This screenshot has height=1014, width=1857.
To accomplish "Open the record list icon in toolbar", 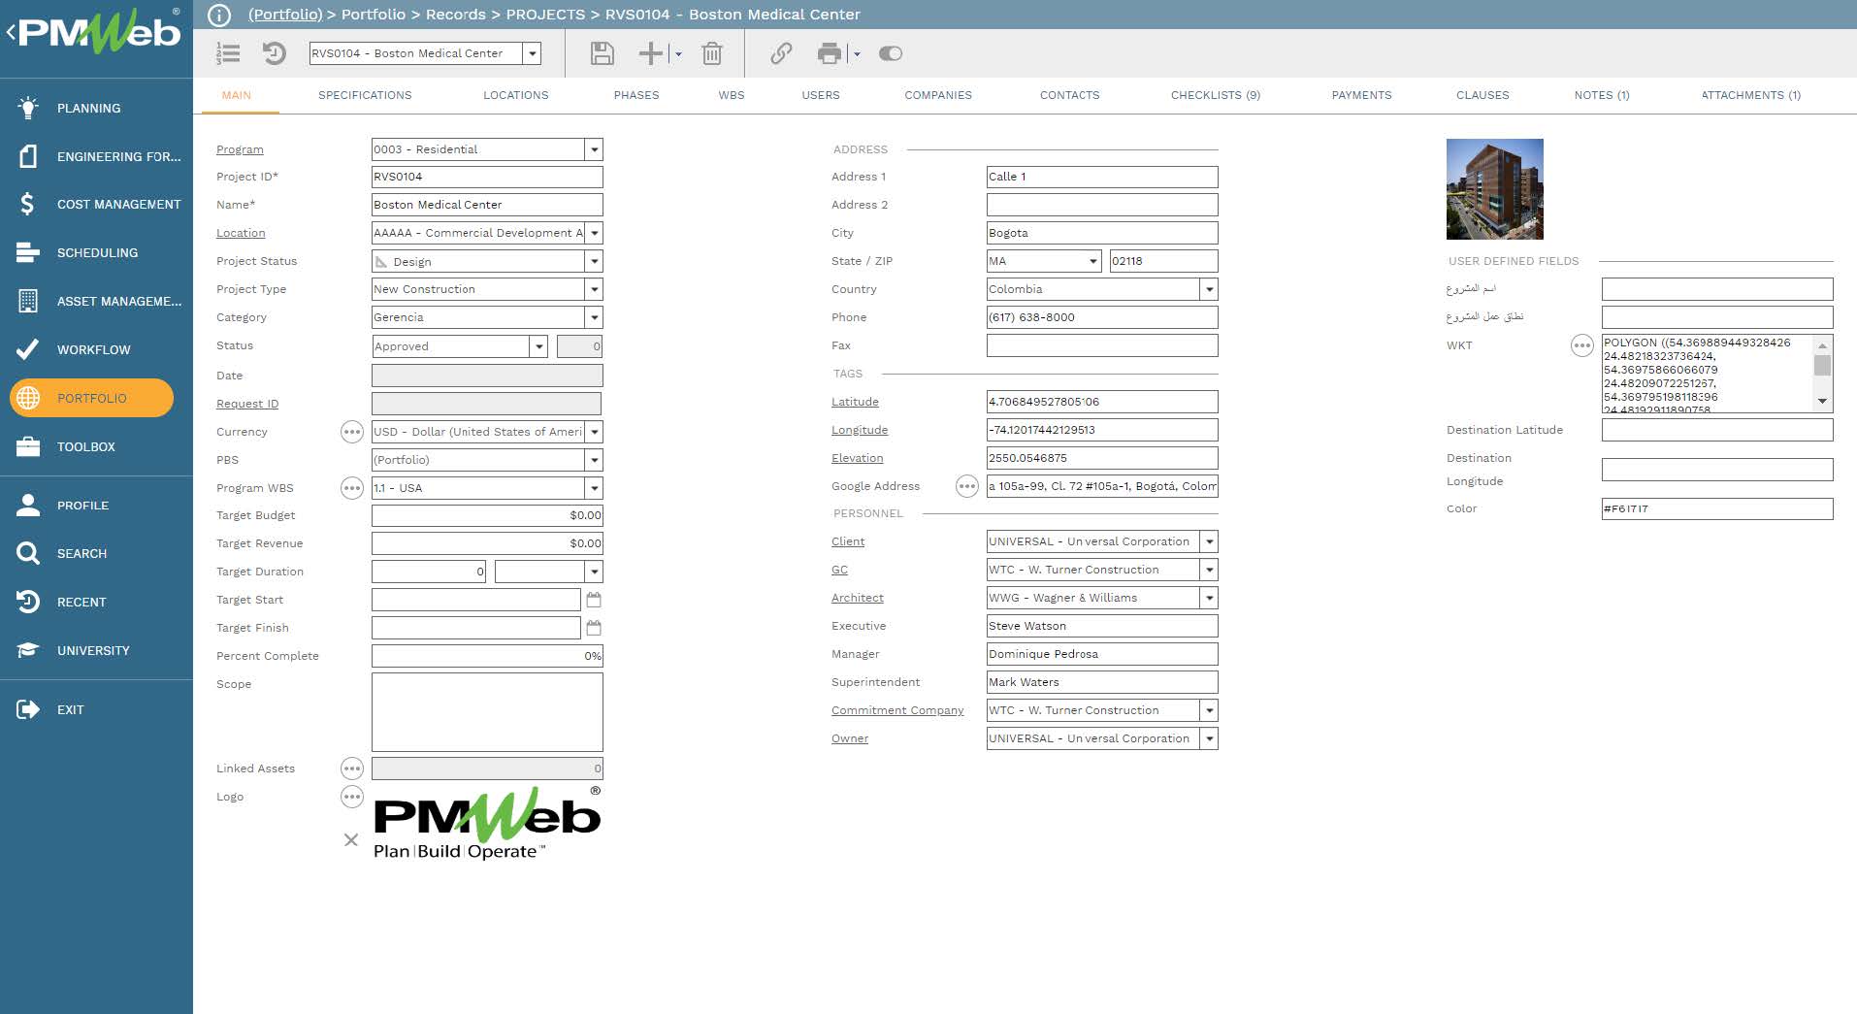I will 228,53.
